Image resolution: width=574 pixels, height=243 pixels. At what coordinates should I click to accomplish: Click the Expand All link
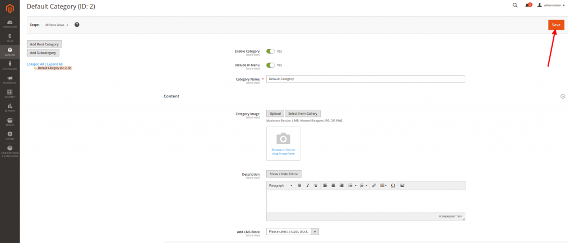(55, 64)
